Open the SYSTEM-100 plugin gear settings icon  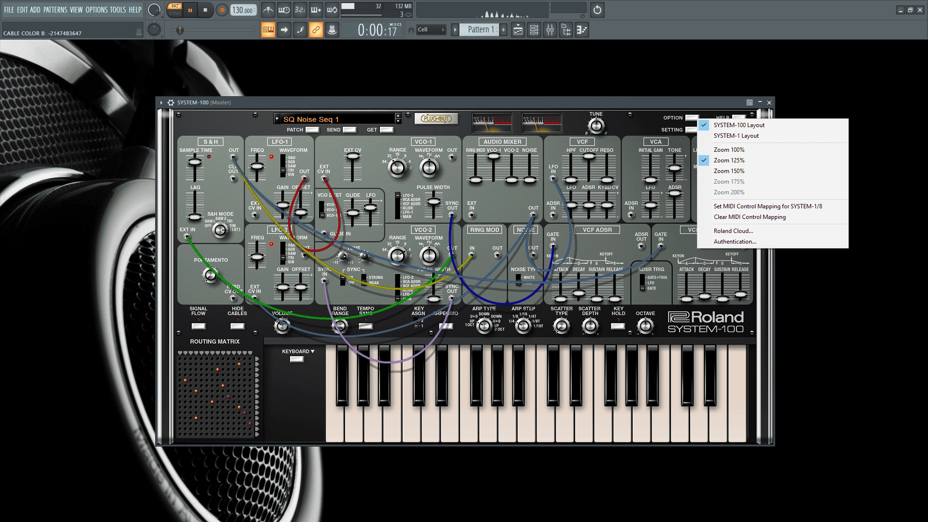[171, 102]
